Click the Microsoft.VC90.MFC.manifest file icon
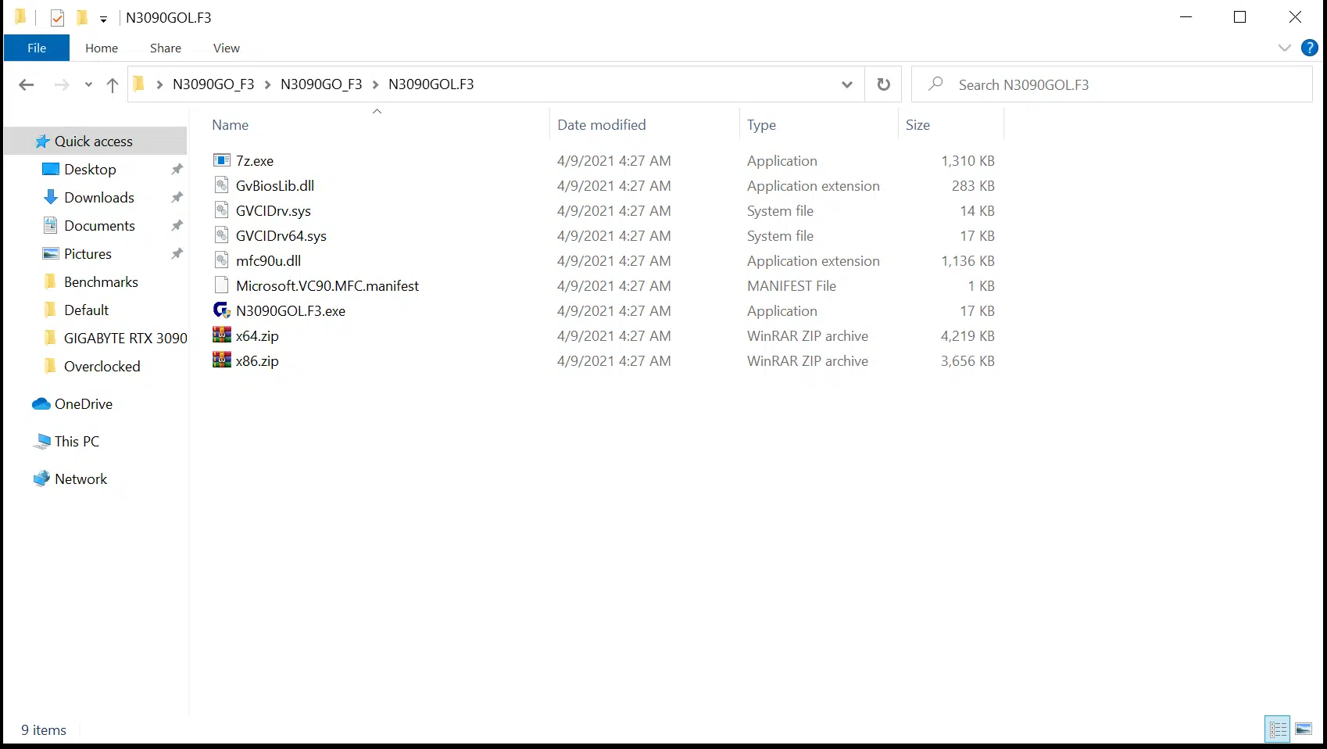 pyautogui.click(x=222, y=285)
